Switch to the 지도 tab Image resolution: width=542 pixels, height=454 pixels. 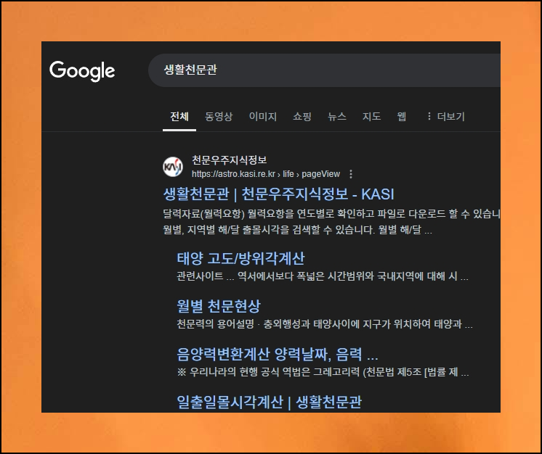click(x=371, y=117)
